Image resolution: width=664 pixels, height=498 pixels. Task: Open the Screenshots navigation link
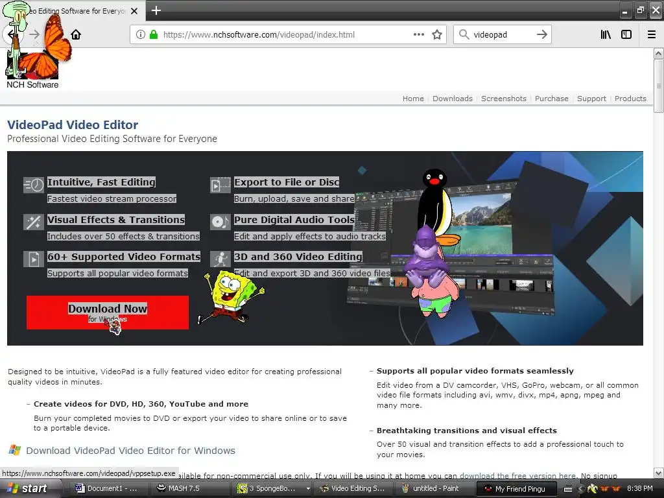point(503,99)
